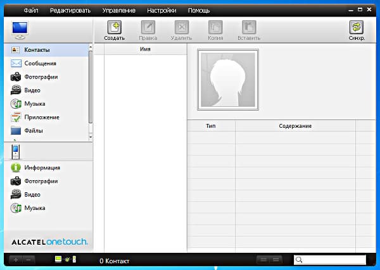Screen dimensions: 380x270
Task: Select the computer monitor icon
Action: pyautogui.click(x=20, y=30)
